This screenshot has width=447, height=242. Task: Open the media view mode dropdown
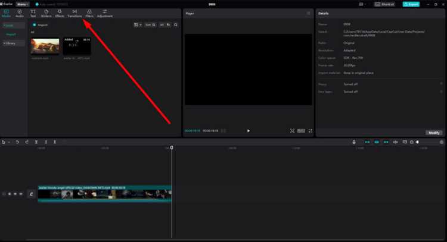click(138, 25)
